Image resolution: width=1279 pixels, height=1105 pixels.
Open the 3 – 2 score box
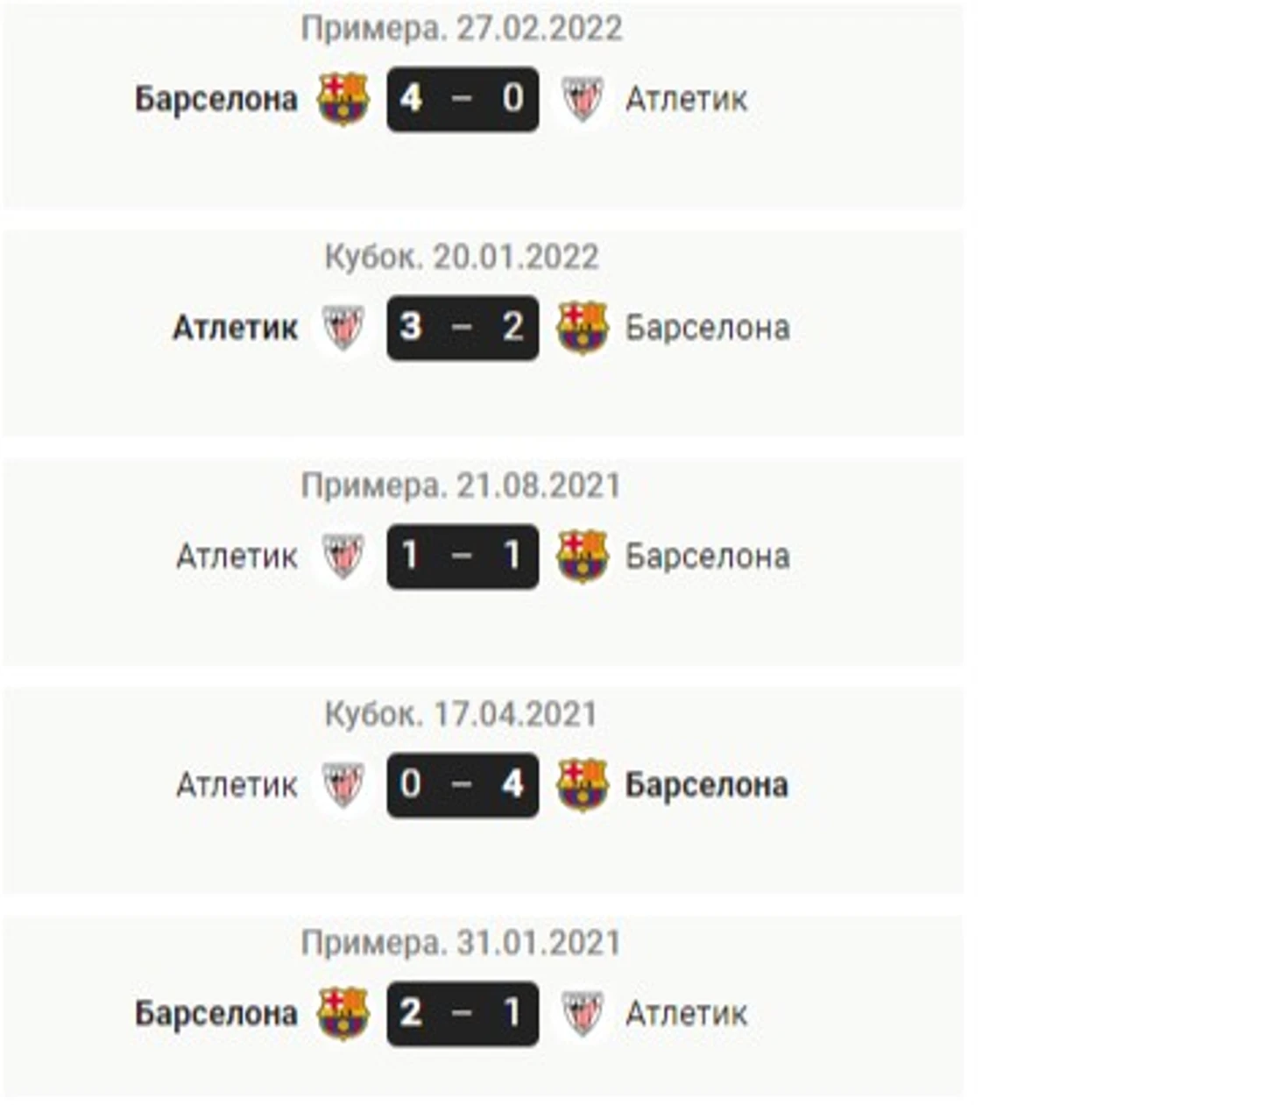[463, 328]
